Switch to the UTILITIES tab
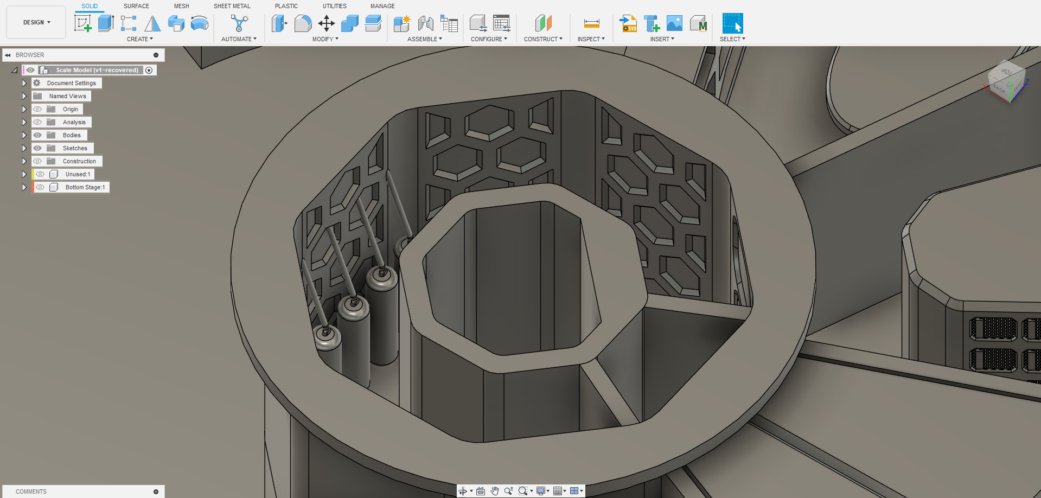The height and width of the screenshot is (498, 1041). tap(335, 6)
